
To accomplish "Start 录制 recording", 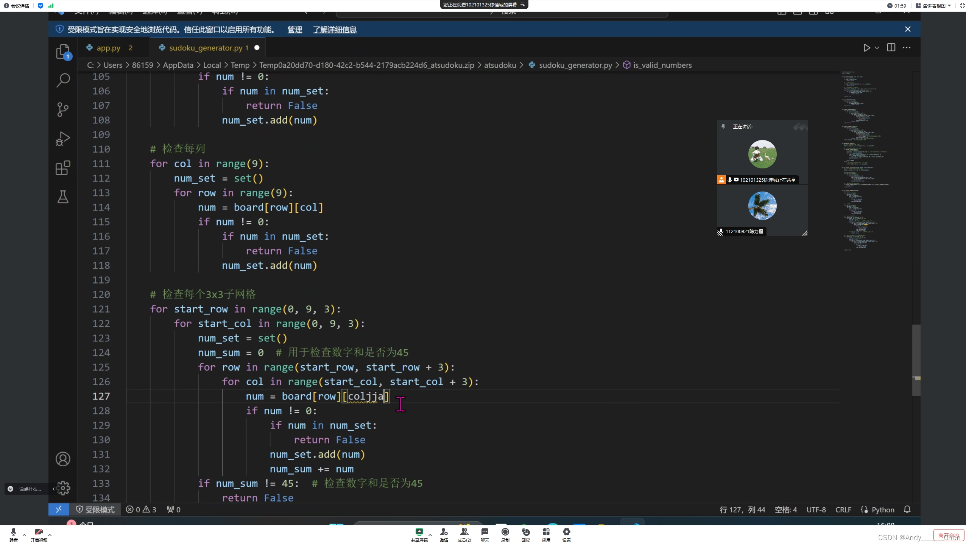I will tap(505, 535).
